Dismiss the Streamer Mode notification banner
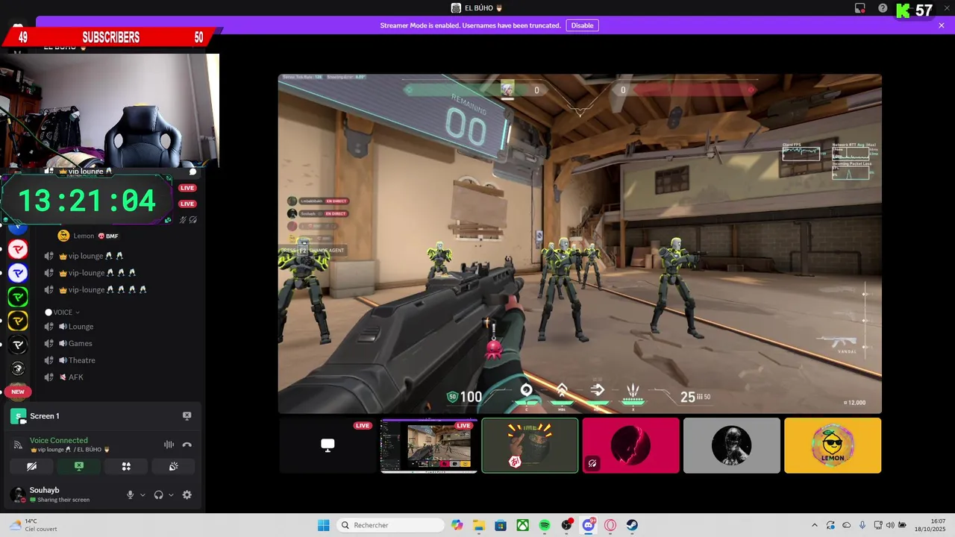The image size is (955, 537). click(x=942, y=25)
